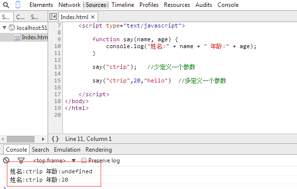Click line number 15 in the gutter
The image size is (297, 189).
pos(57,81)
